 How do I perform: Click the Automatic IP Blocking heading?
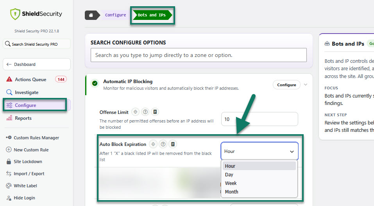tap(128, 82)
